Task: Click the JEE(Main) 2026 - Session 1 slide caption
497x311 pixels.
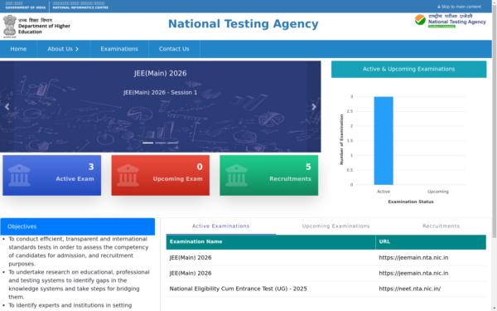Action: [x=160, y=92]
